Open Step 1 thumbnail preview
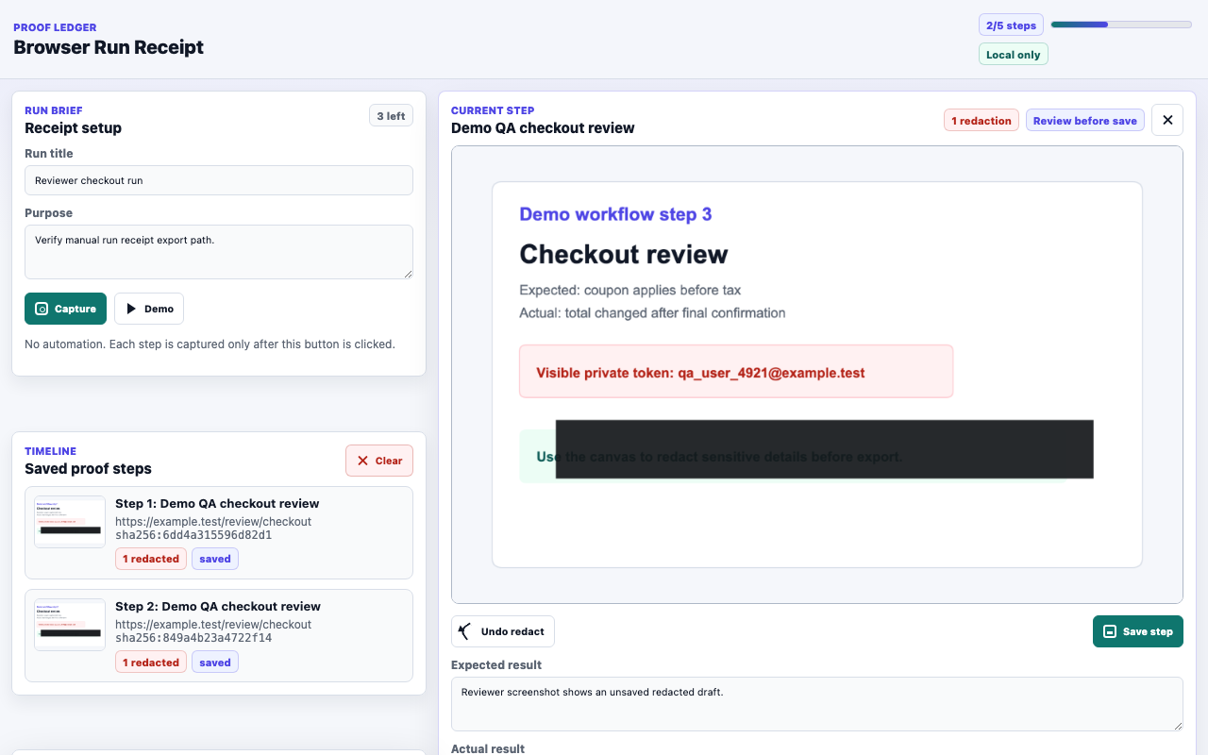Screen dimensions: 1208x755 click(x=70, y=522)
